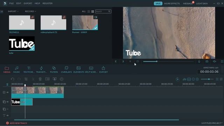Click the speed clock icon
Screen dimensions: 224x126
click(x=62, y=79)
